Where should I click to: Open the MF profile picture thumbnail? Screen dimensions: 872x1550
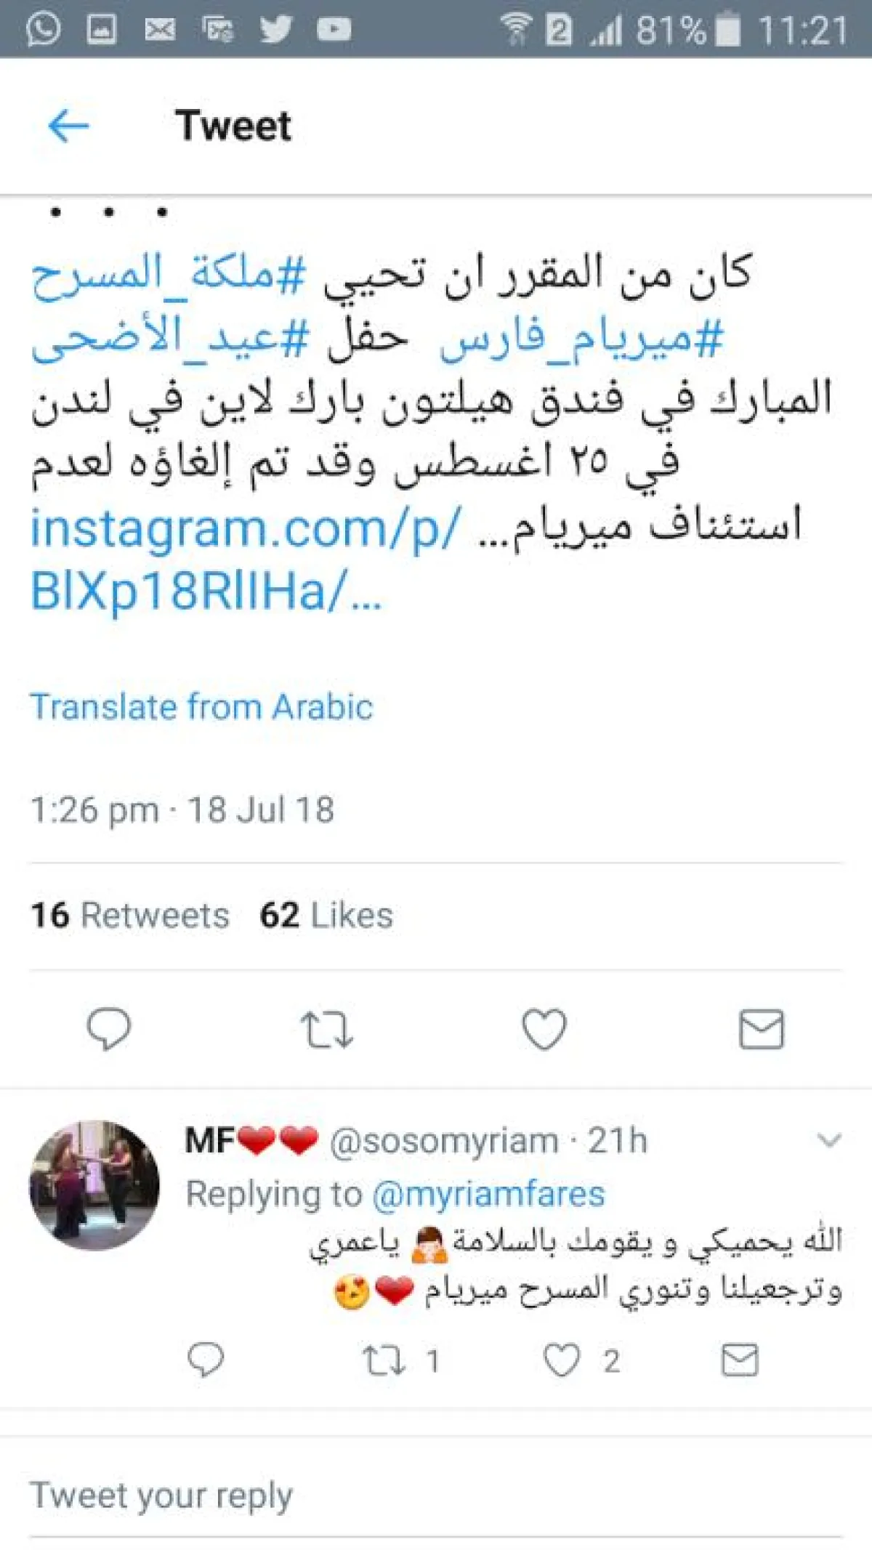point(94,1185)
